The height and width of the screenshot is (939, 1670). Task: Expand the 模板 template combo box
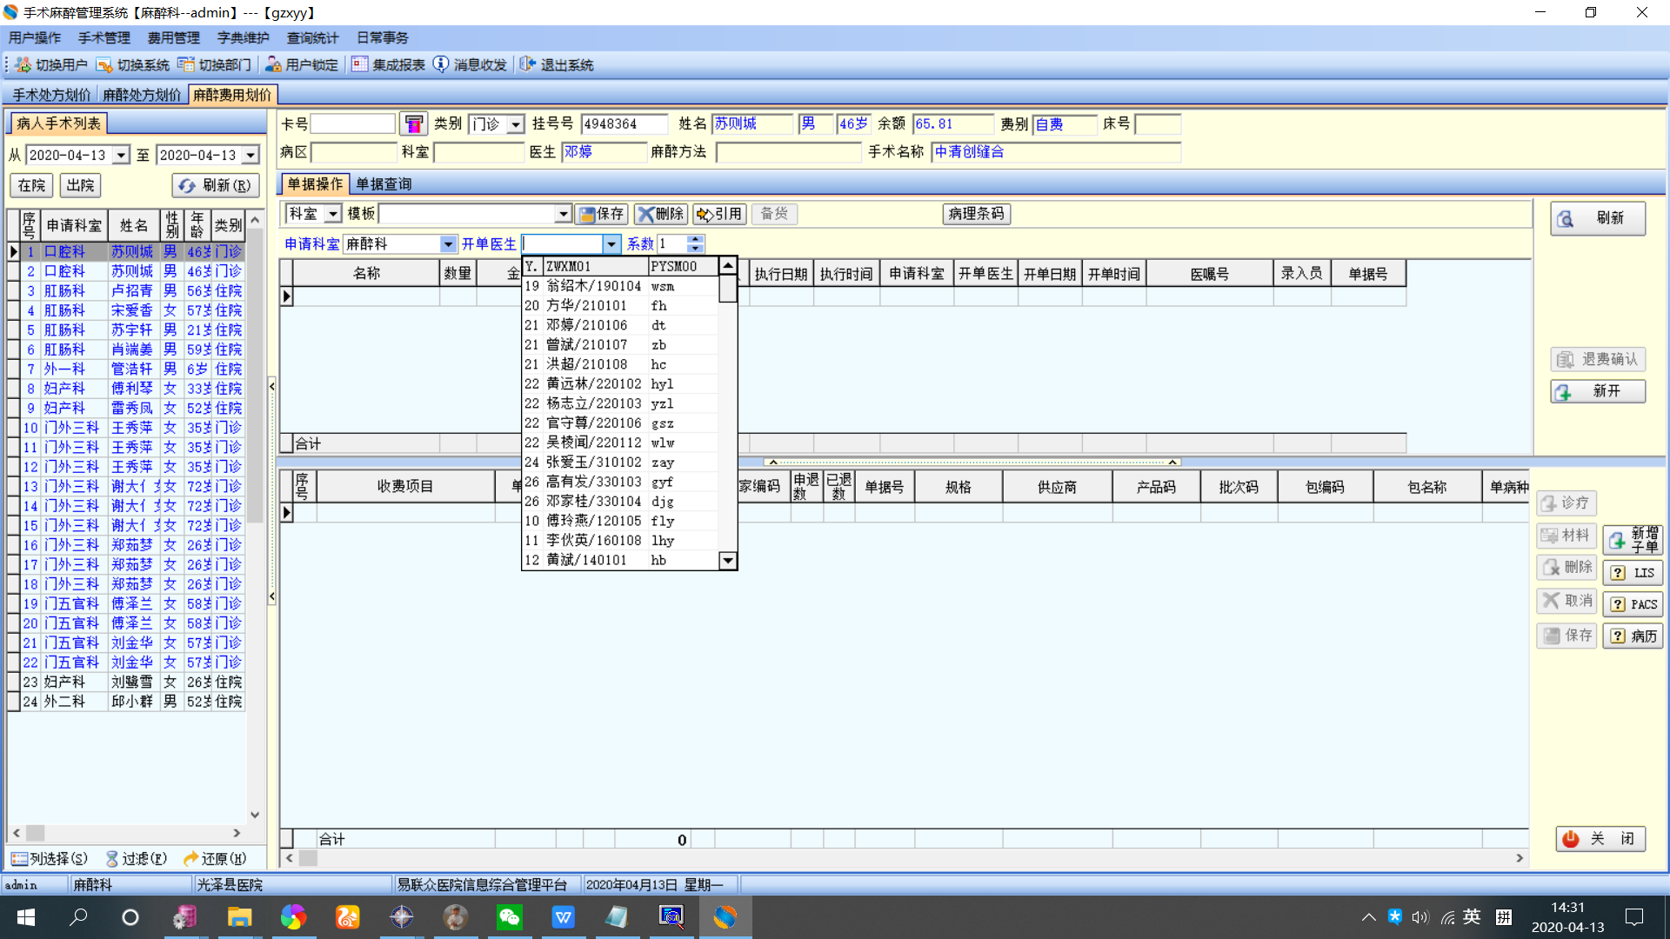pyautogui.click(x=563, y=214)
